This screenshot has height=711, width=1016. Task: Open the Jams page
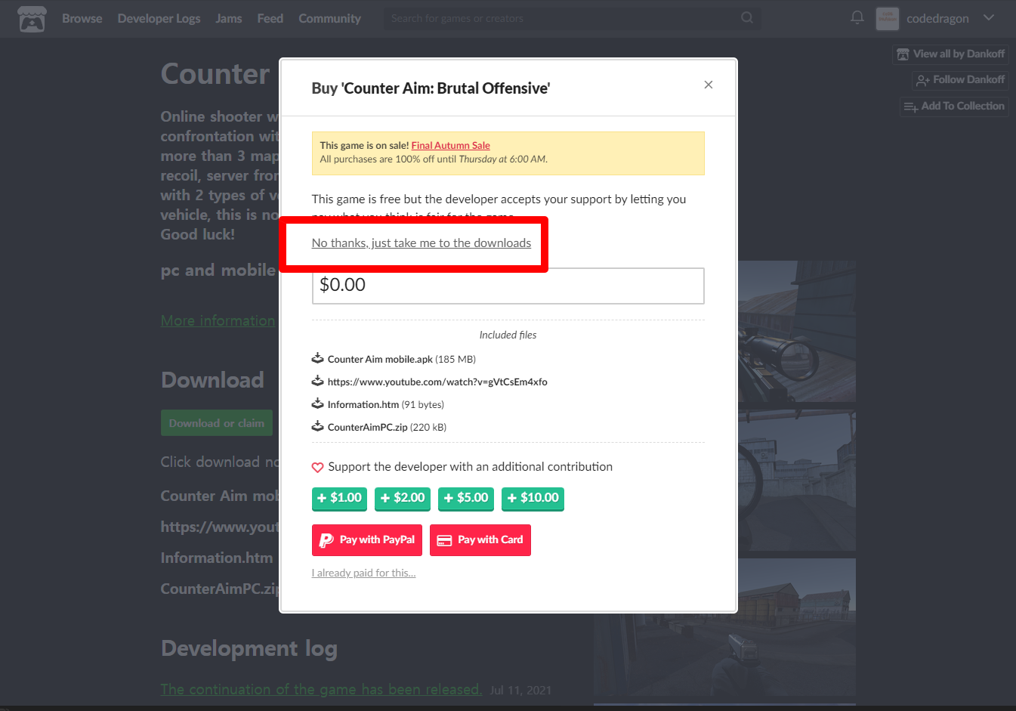tap(229, 18)
